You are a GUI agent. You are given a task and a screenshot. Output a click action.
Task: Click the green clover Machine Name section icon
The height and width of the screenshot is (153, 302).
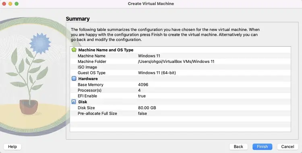74,50
